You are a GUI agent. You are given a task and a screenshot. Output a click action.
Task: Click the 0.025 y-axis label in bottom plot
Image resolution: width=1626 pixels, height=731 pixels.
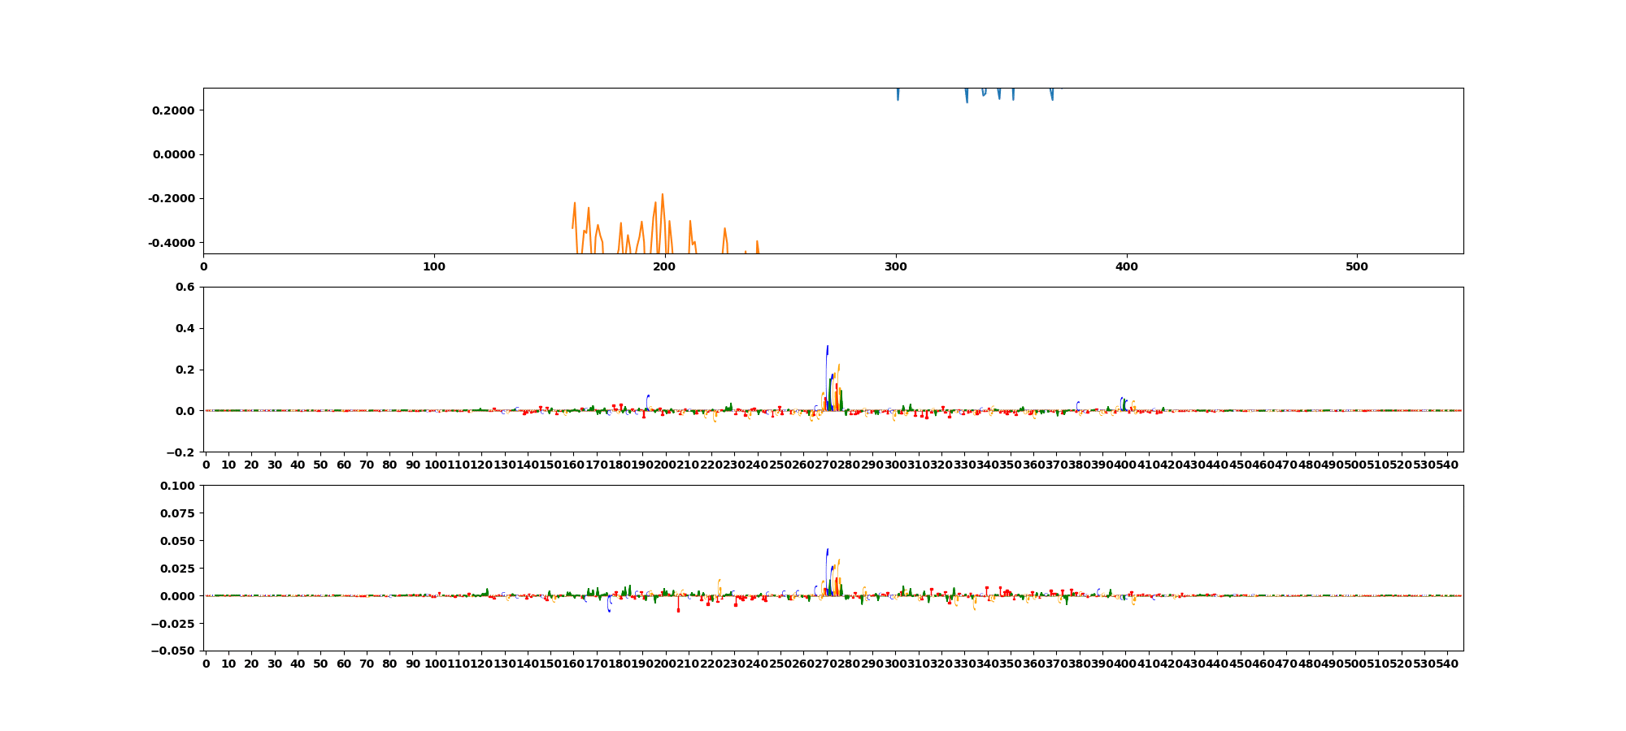(179, 569)
